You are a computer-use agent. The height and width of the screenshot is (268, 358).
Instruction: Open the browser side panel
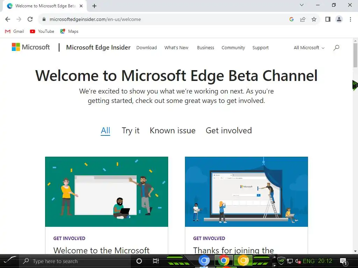tap(328, 20)
